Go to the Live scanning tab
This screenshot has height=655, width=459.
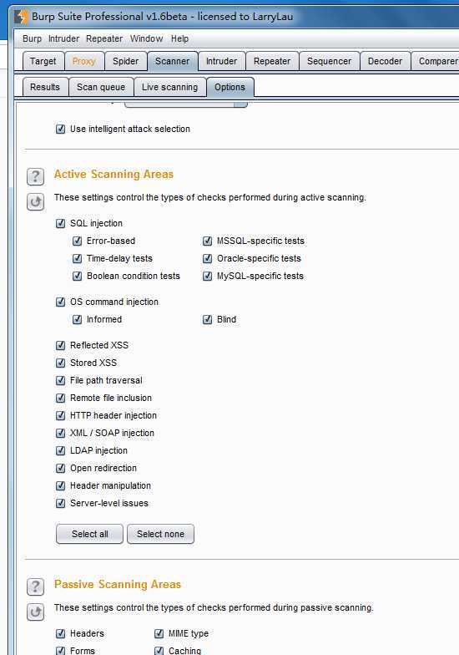click(x=170, y=87)
